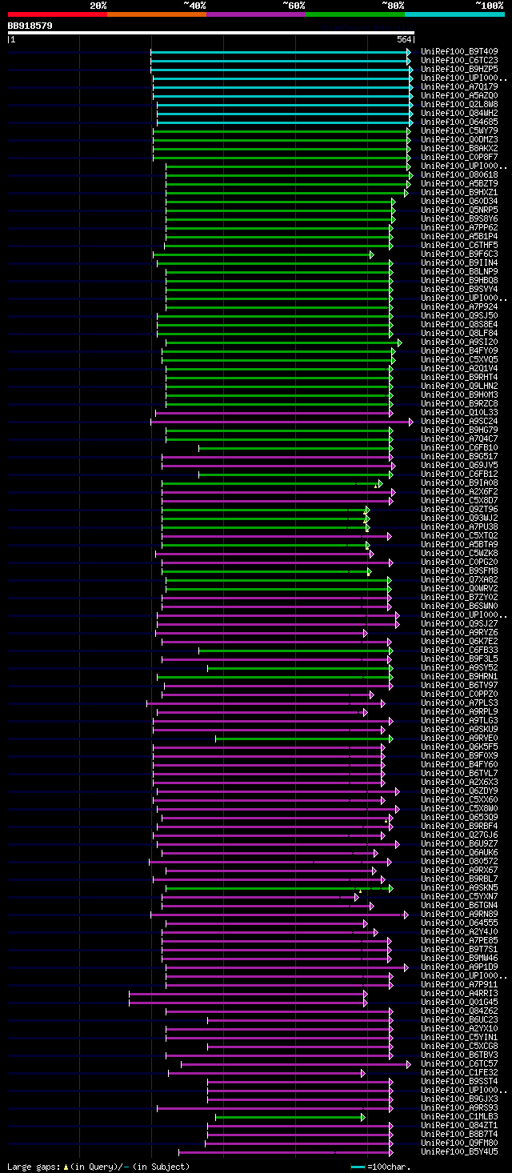The height and width of the screenshot is (1173, 512).
Task: Select hit label UniRef100_A9RN89
Action: 459,915
